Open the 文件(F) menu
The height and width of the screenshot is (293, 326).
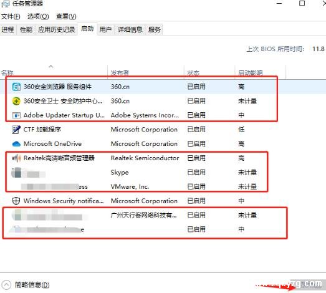point(11,16)
